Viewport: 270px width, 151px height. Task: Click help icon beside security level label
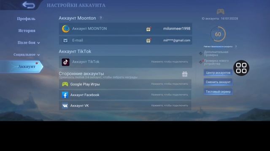click(x=236, y=47)
